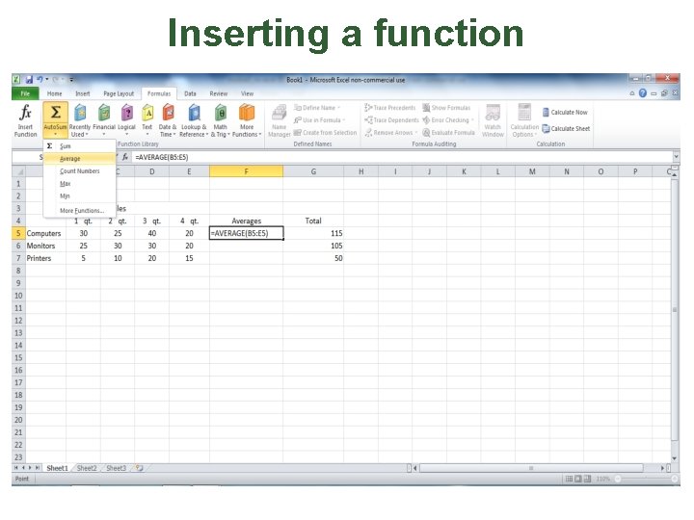
Task: Switch to the View ribbon tab
Action: pyautogui.click(x=247, y=93)
